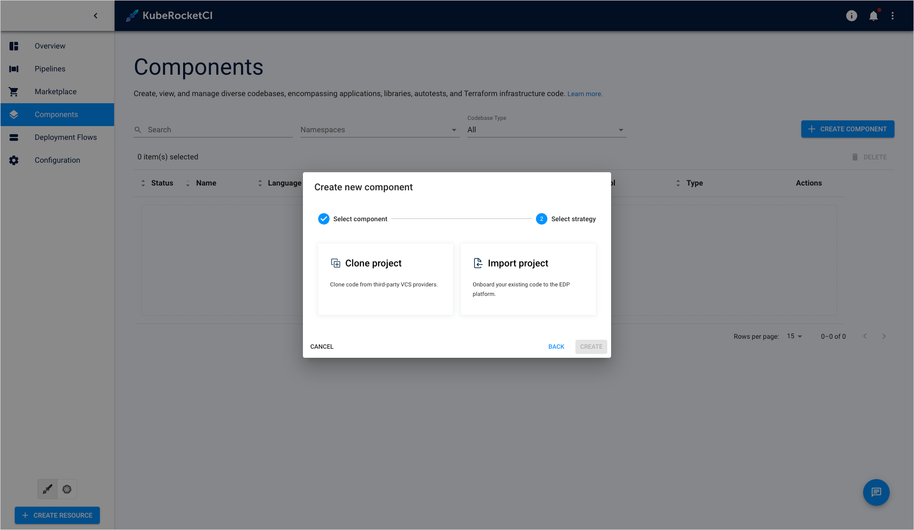
Task: Click the BACK button in dialog
Action: coord(556,347)
